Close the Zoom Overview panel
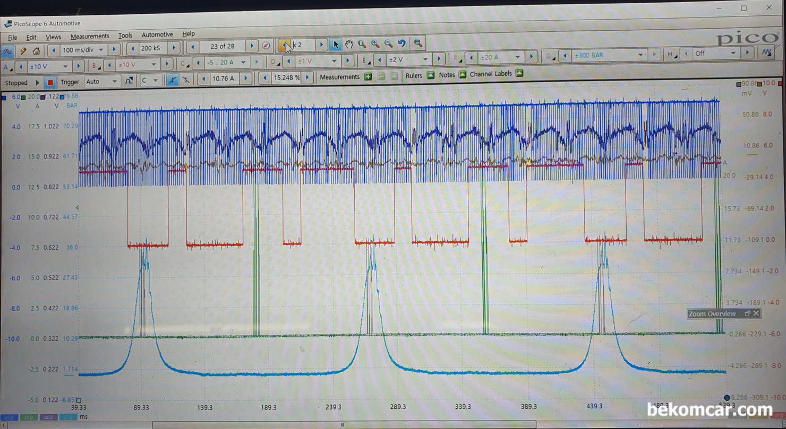Screen dimensions: 786x429 tap(756, 313)
